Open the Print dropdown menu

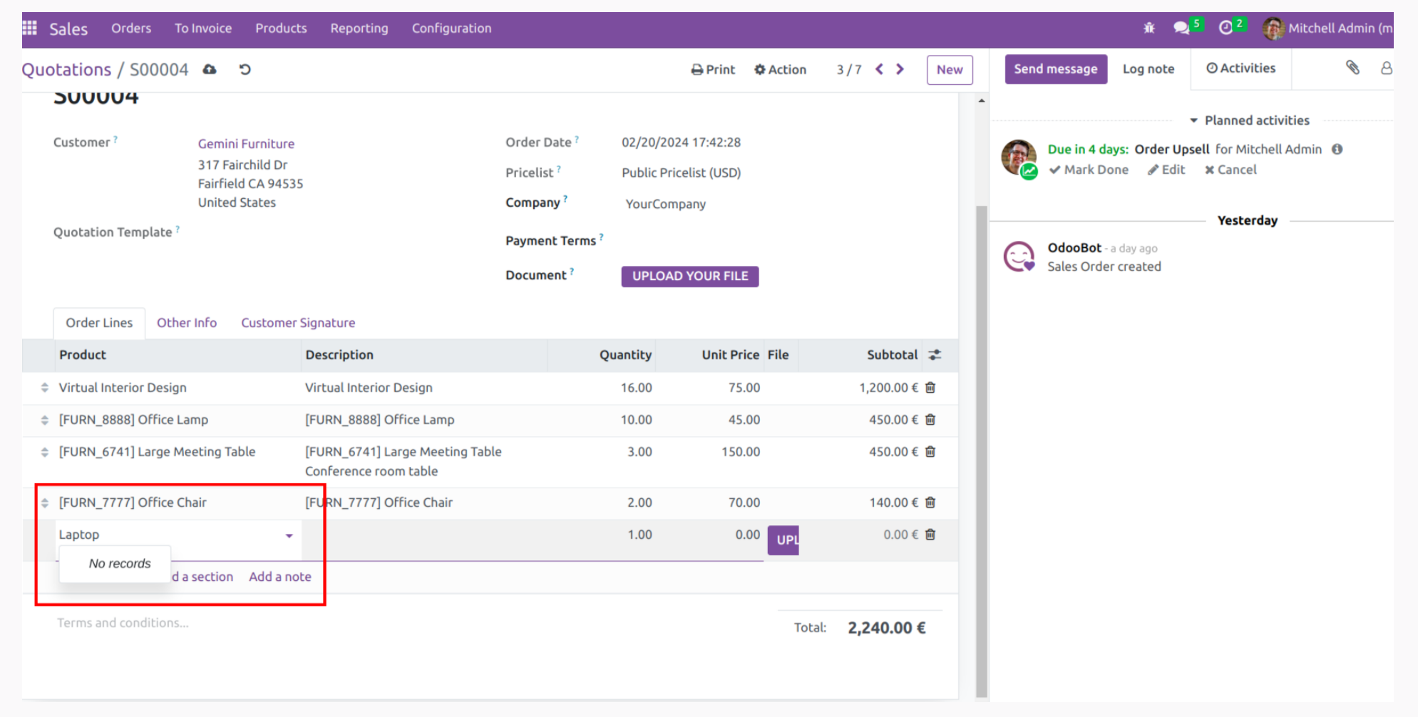click(x=713, y=69)
